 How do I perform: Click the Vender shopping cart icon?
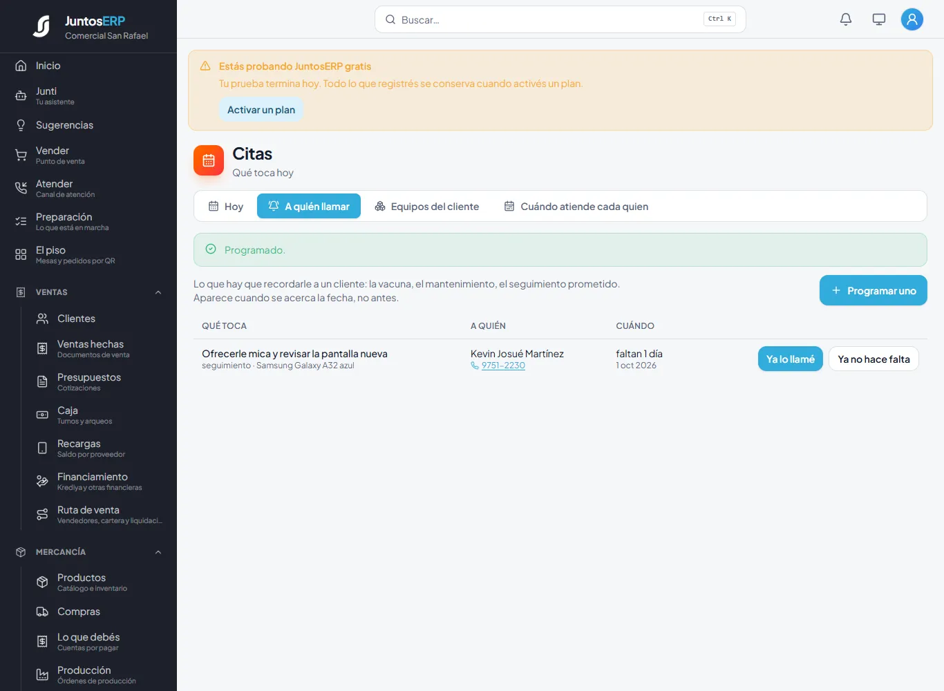pos(21,155)
